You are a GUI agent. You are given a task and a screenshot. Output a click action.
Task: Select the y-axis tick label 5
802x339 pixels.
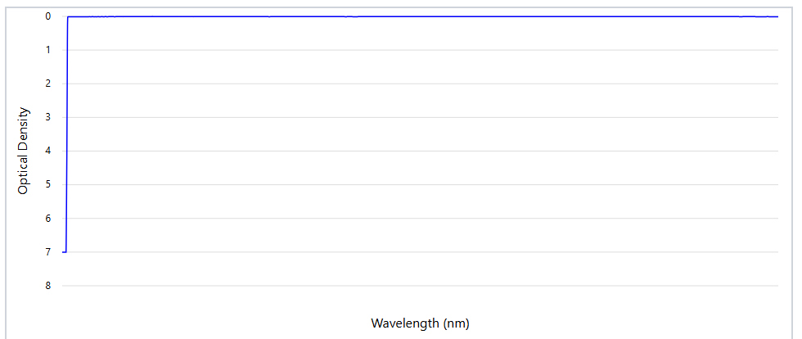click(x=48, y=184)
